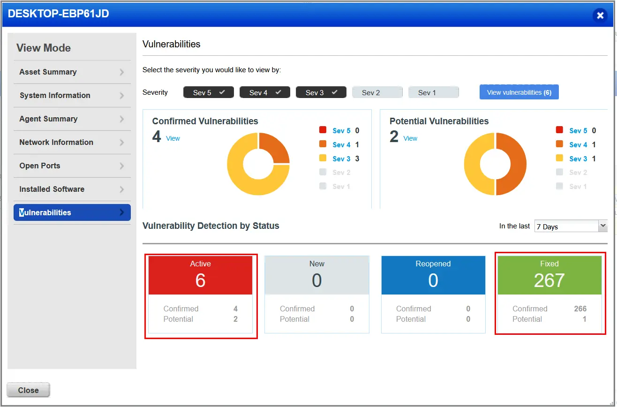This screenshot has width=617, height=408.
Task: Click the blue Reopened status tile
Action: pos(433,275)
